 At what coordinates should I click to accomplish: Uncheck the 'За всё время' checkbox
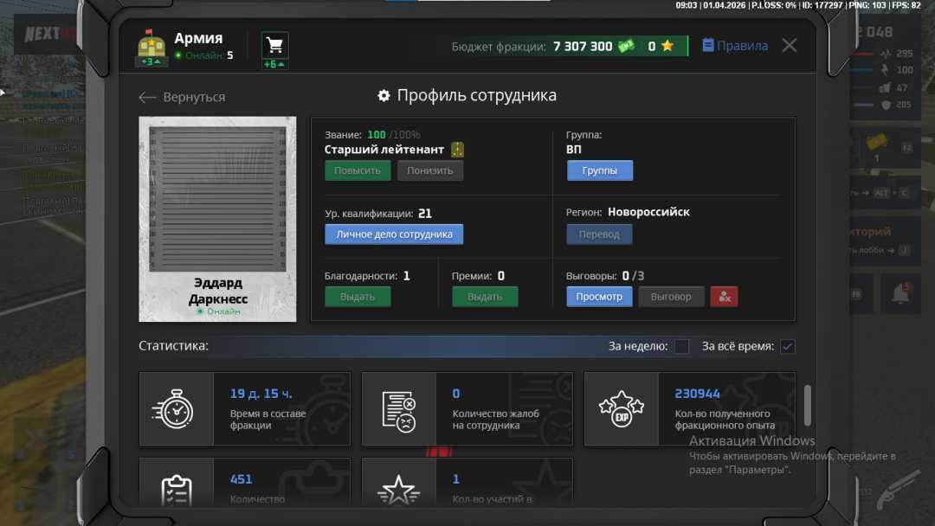click(x=787, y=347)
